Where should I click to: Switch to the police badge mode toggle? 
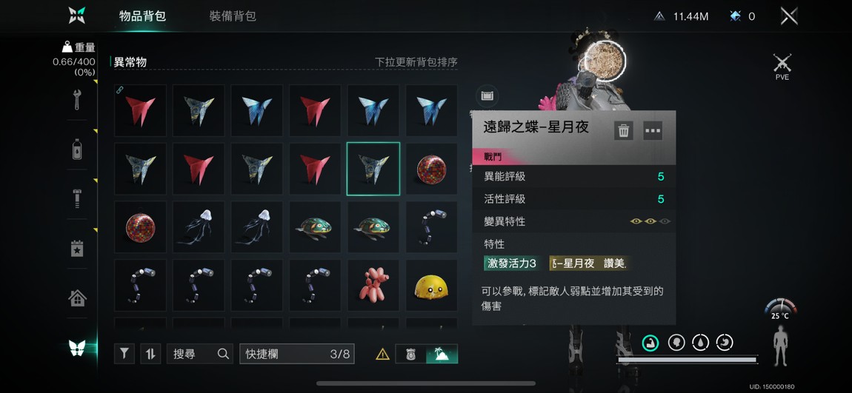tap(410, 354)
